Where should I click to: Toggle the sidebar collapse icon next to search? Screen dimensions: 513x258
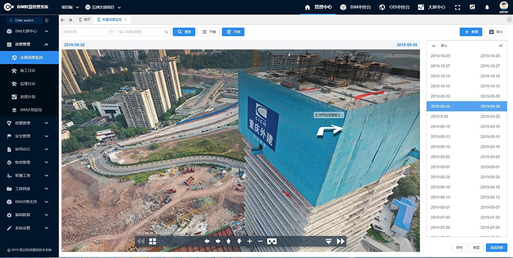[x=47, y=20]
